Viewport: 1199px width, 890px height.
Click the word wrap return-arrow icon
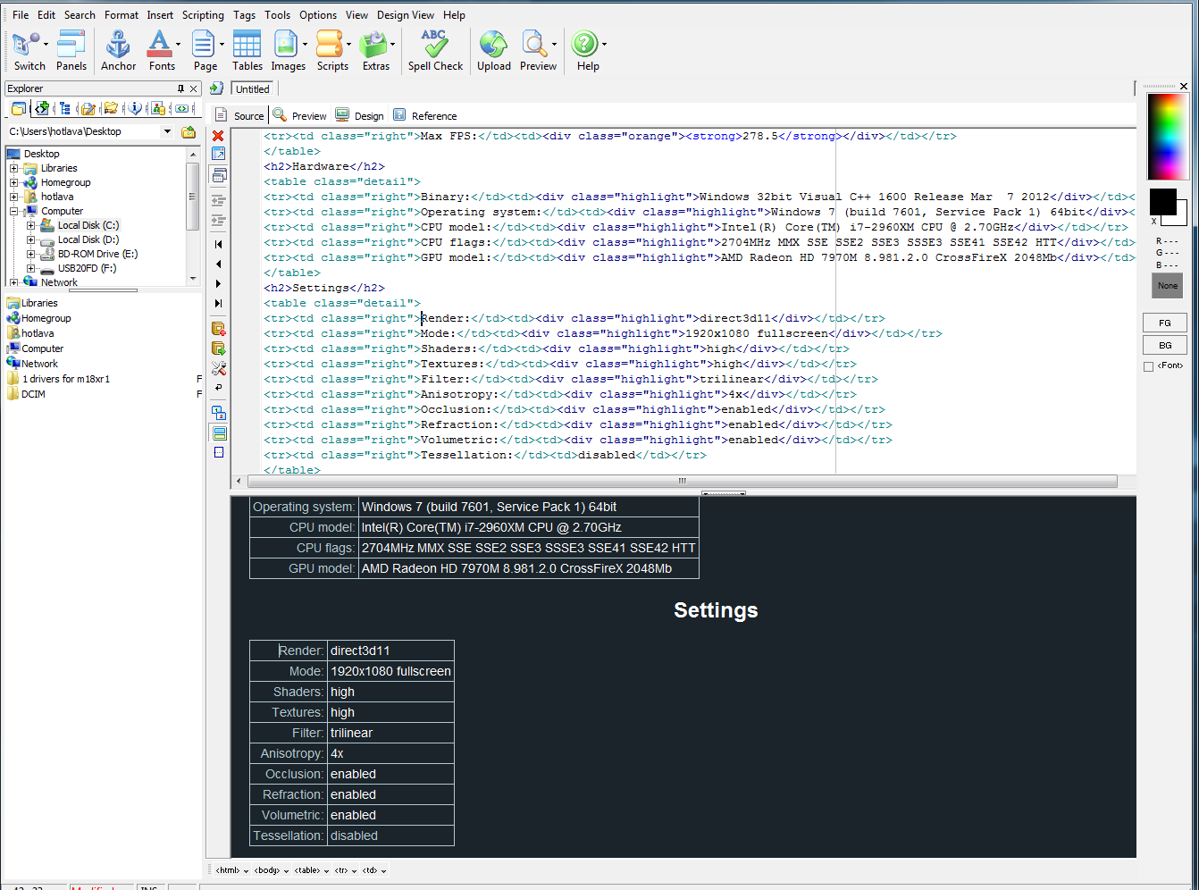218,389
